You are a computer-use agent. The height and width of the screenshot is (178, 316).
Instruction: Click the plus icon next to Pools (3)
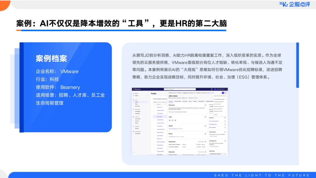(225, 118)
